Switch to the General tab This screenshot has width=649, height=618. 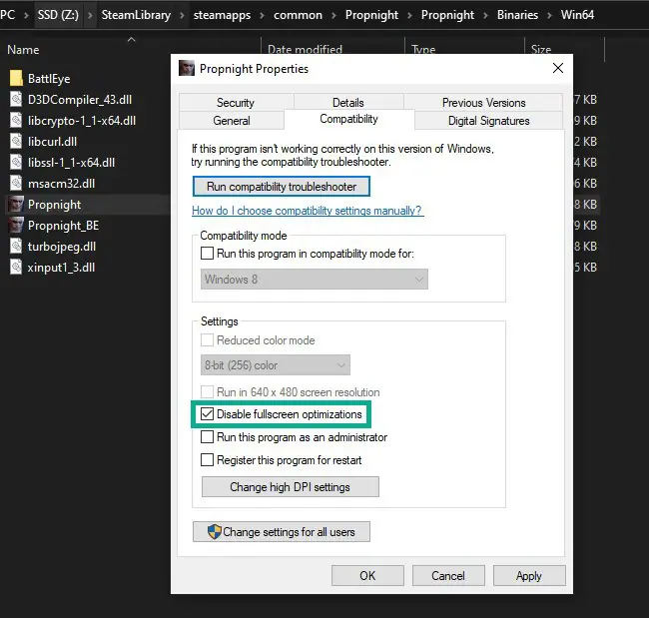pos(232,121)
